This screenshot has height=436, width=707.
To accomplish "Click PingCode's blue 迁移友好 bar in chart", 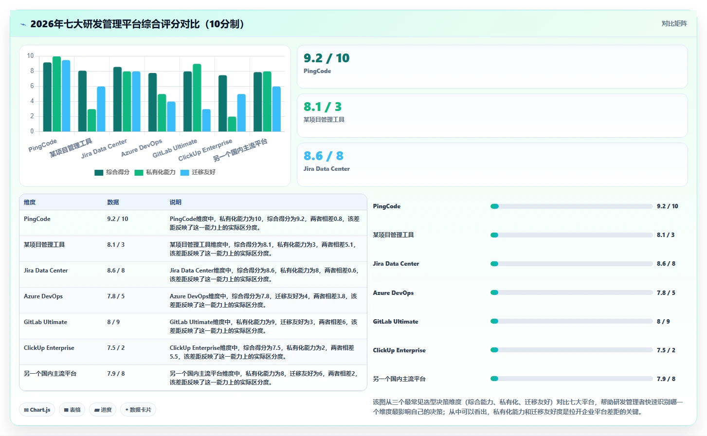I will 66,96.
